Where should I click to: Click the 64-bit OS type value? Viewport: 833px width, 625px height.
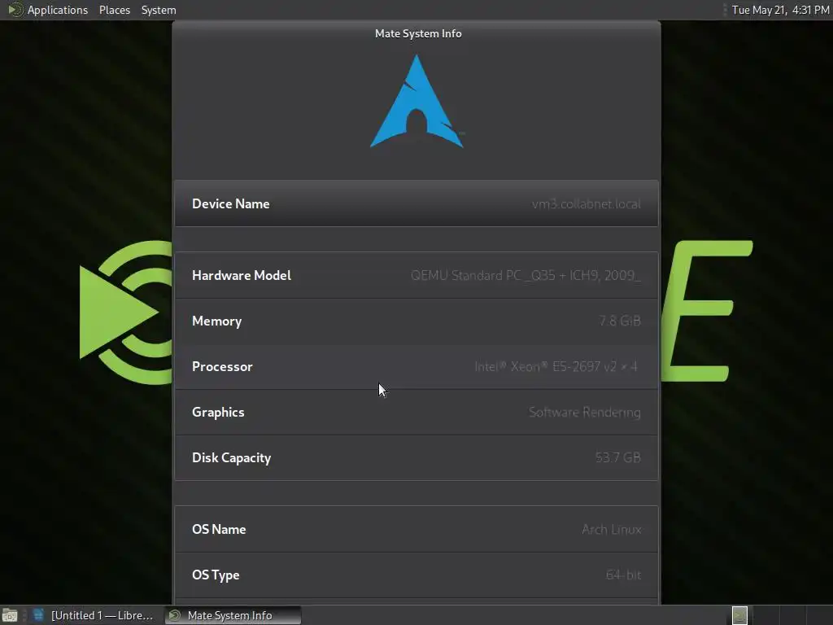(623, 575)
